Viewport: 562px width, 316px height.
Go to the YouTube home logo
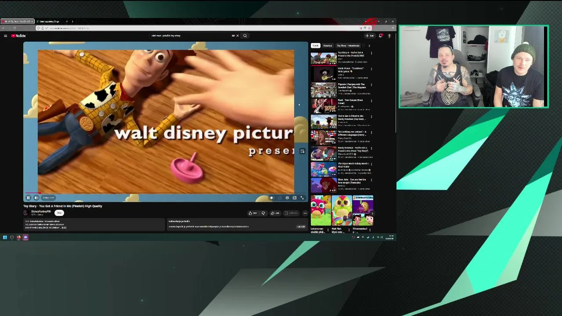coord(19,36)
